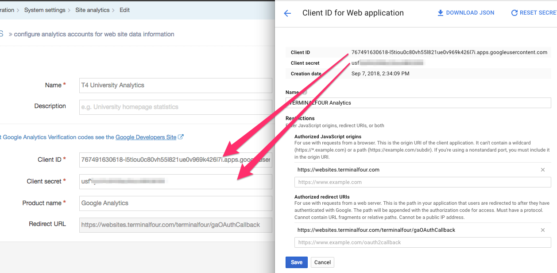Click the empty JavaScript origins input box
This screenshot has width=557, height=273.
coord(422,182)
